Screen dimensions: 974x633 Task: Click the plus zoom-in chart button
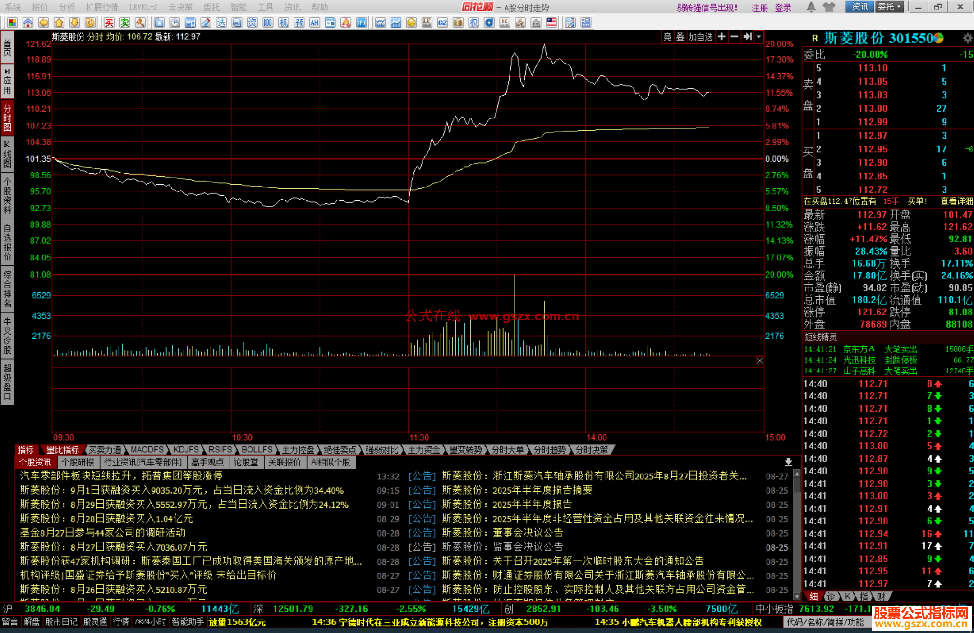pyautogui.click(x=721, y=37)
